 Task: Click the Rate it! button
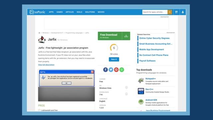tap(114, 59)
